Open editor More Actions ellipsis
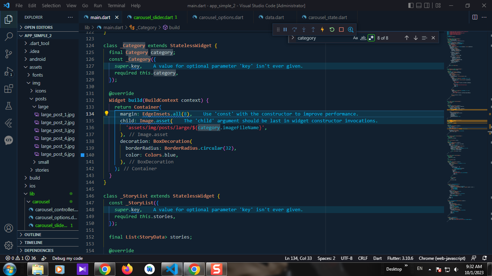This screenshot has width=492, height=276. pyautogui.click(x=484, y=17)
